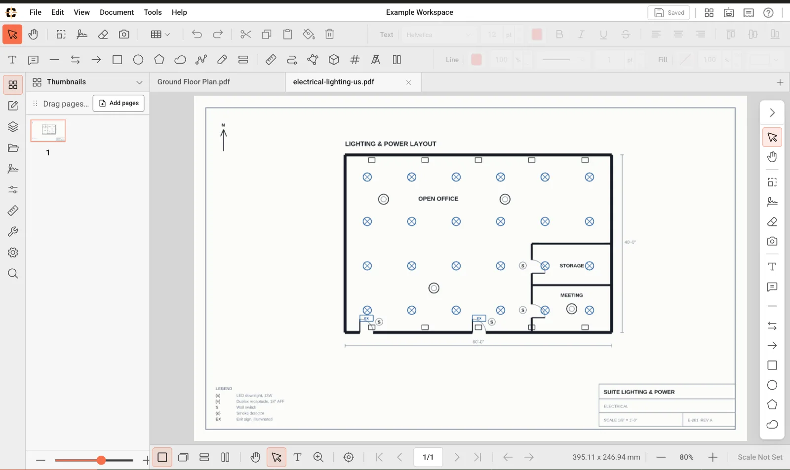Screen dimensions: 790x470
Task: Toggle single page view mode
Action: [x=162, y=457]
